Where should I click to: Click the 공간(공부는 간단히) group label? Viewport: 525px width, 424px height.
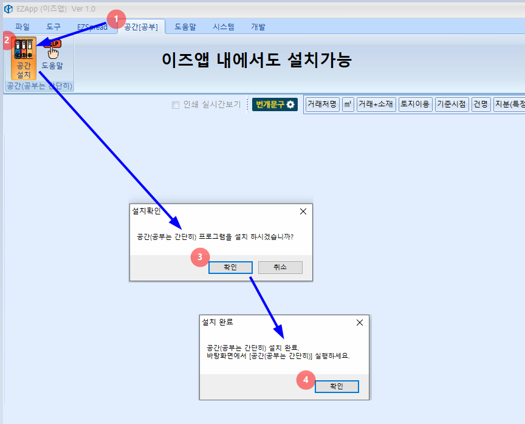click(39, 86)
